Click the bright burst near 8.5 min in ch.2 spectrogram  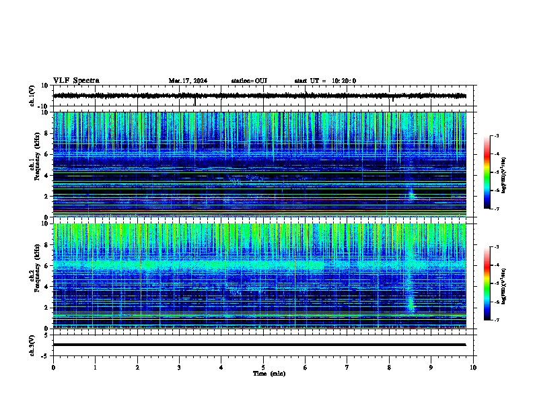tap(411, 302)
